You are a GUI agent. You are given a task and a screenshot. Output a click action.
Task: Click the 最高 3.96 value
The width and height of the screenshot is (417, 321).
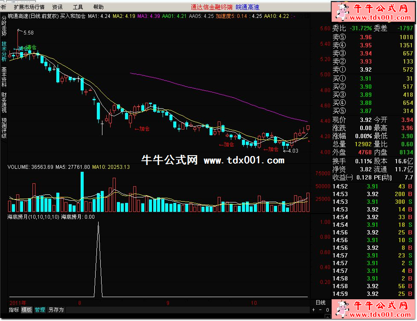pyautogui.click(x=407, y=128)
